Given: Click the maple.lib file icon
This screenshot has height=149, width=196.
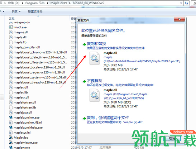Looking at the screenshot, I should pyautogui.click(x=11, y=42).
